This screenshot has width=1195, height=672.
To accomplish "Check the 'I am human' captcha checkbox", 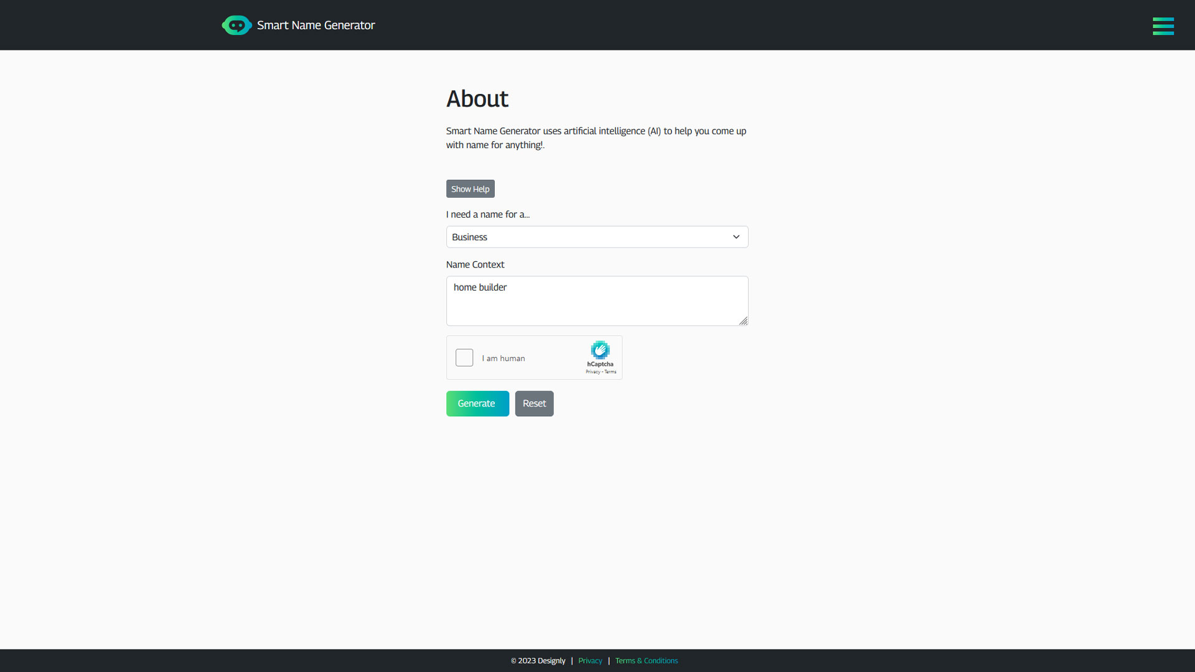I will point(464,358).
